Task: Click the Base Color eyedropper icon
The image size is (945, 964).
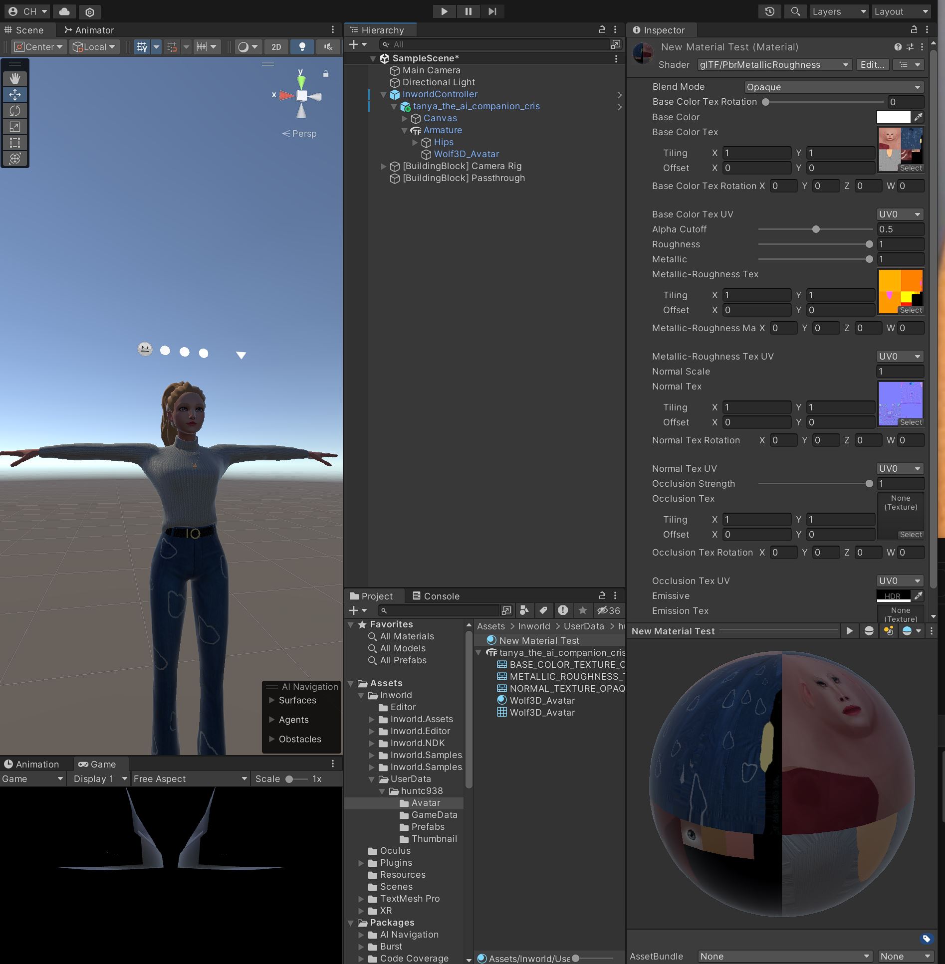Action: pos(918,117)
